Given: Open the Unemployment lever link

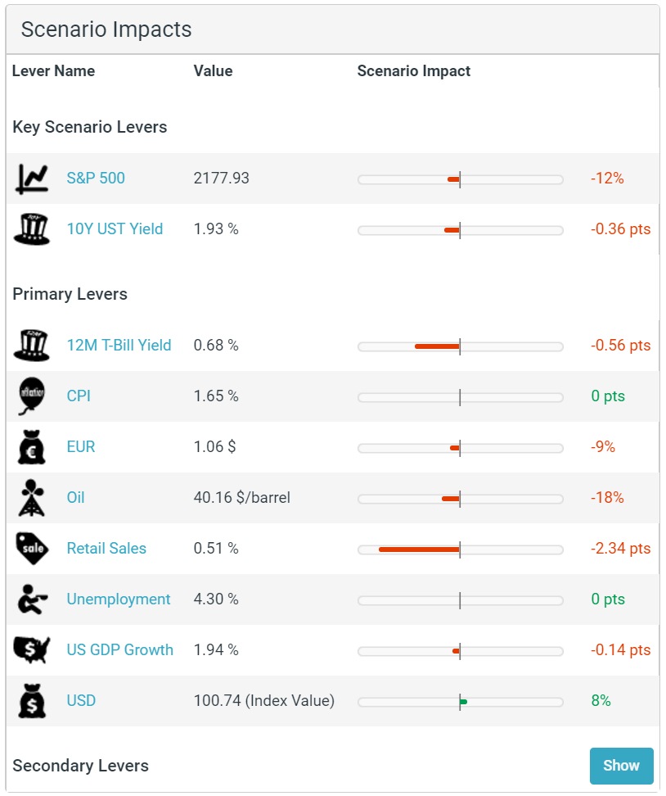Looking at the screenshot, I should pyautogui.click(x=119, y=599).
